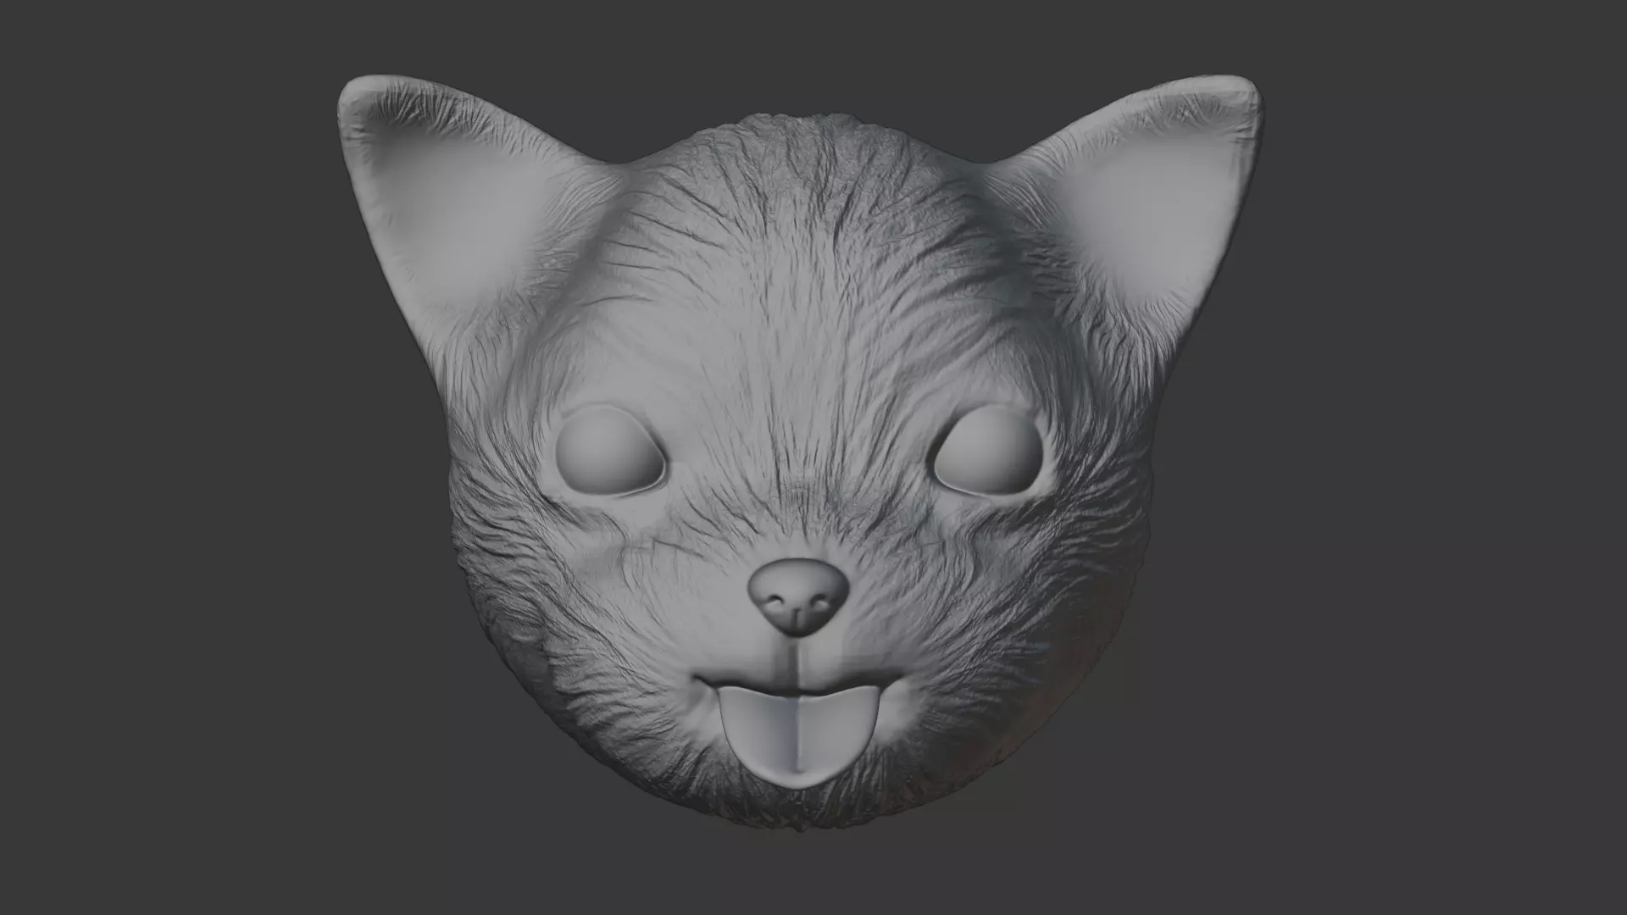Click the nose of the sculpted head
This screenshot has height=915, width=1627.
pos(797,586)
